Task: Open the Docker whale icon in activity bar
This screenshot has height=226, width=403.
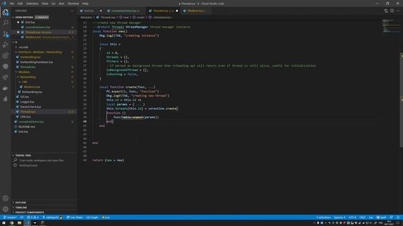Action: pyautogui.click(x=6, y=88)
